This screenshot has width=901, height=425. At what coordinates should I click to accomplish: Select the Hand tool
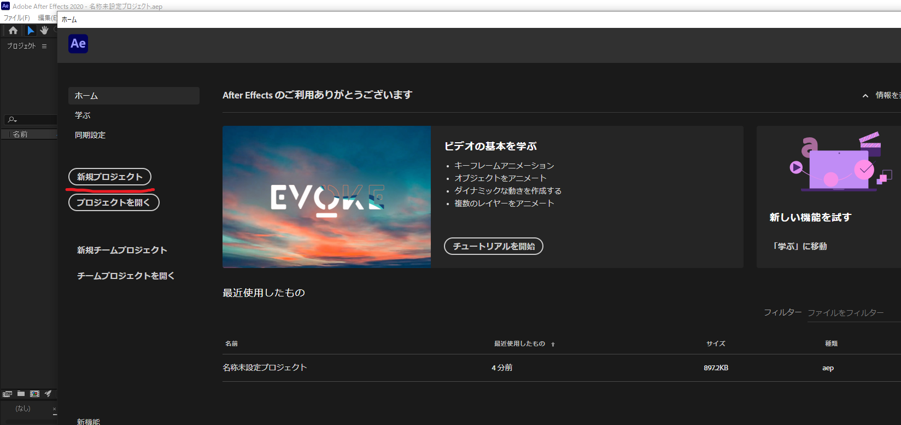click(44, 31)
